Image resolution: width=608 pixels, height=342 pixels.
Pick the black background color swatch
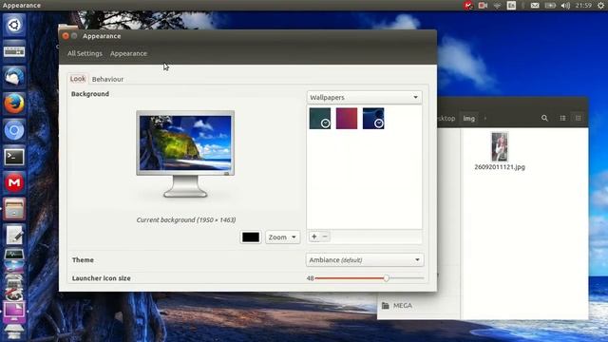click(251, 237)
